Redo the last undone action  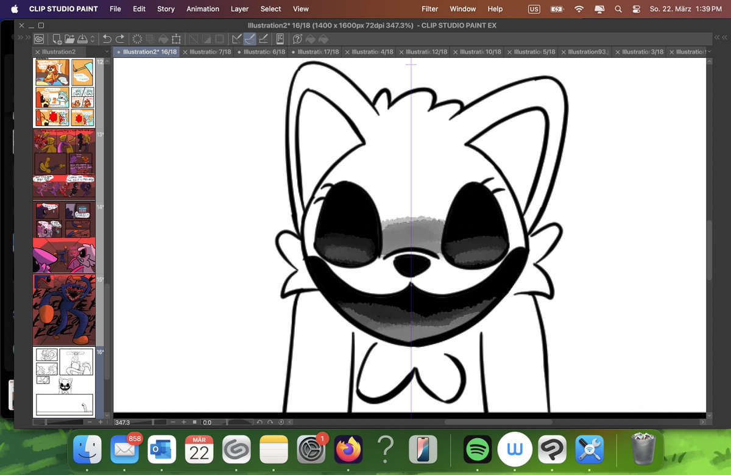[x=120, y=39]
